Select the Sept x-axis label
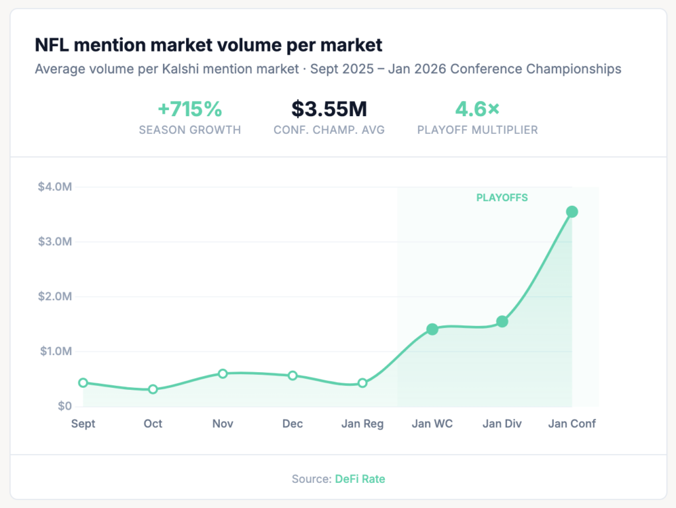This screenshot has width=676, height=508. click(83, 424)
